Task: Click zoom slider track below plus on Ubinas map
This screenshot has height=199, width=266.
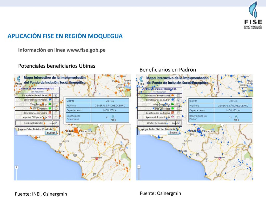Action: 16,174
